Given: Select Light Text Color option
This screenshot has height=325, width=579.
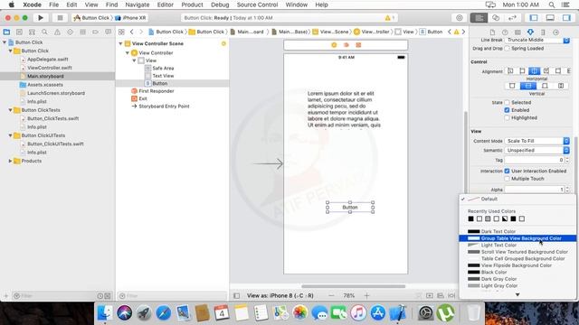Looking at the screenshot, I should 517,245.
